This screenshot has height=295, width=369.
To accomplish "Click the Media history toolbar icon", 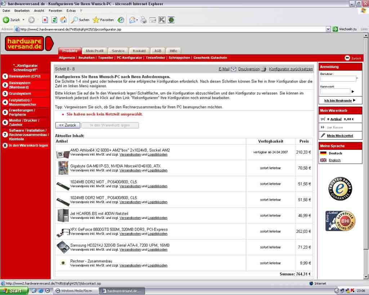I will pos(121,20).
